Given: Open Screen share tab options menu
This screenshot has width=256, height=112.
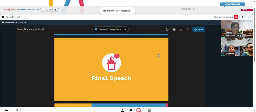Looking at the screenshot, I should click(25, 22).
